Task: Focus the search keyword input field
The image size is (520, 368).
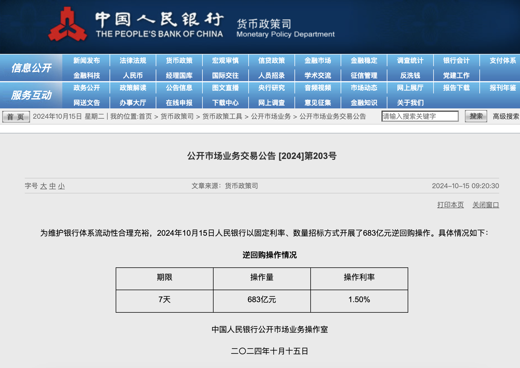Action: point(420,116)
